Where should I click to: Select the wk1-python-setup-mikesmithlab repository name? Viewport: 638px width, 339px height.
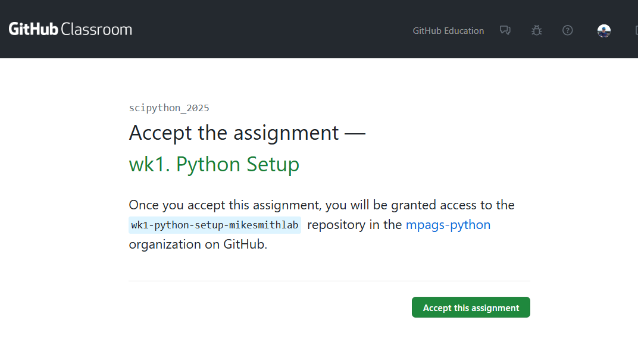tap(215, 225)
